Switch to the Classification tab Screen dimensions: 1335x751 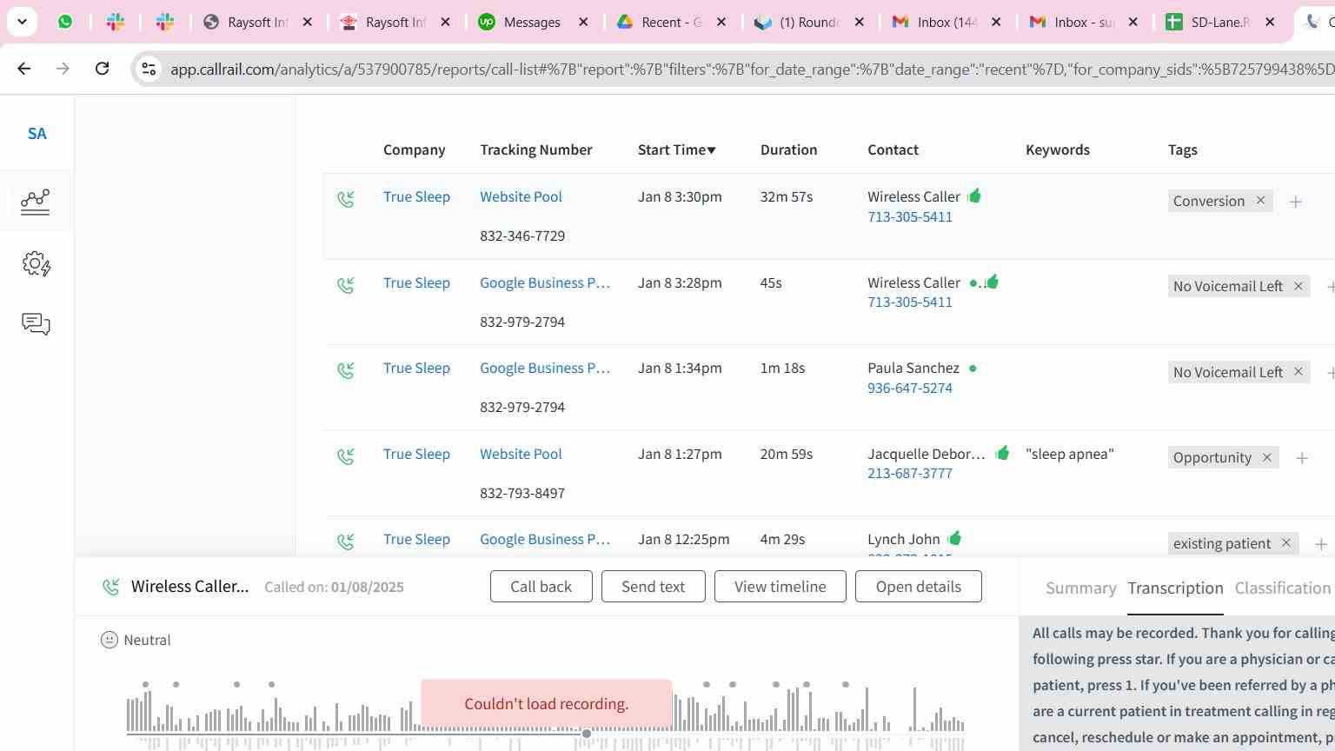1283,588
